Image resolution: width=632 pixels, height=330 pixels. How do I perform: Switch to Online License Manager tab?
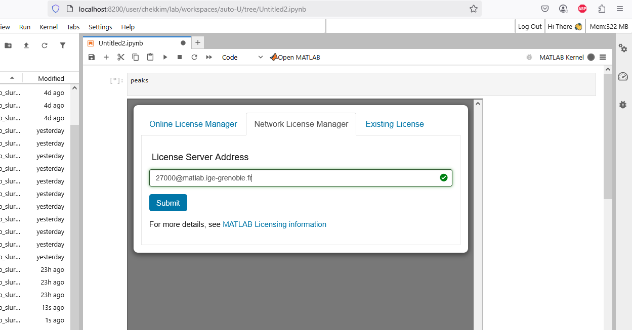click(x=193, y=124)
